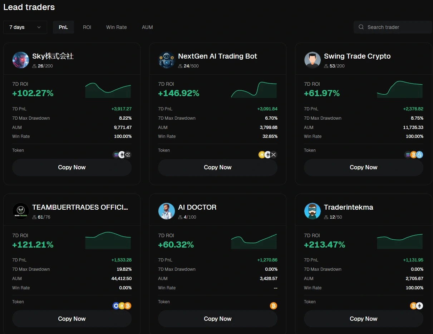Select the Solana token icon on Sky株式会社 card
The image size is (433, 334).
[x=116, y=154]
